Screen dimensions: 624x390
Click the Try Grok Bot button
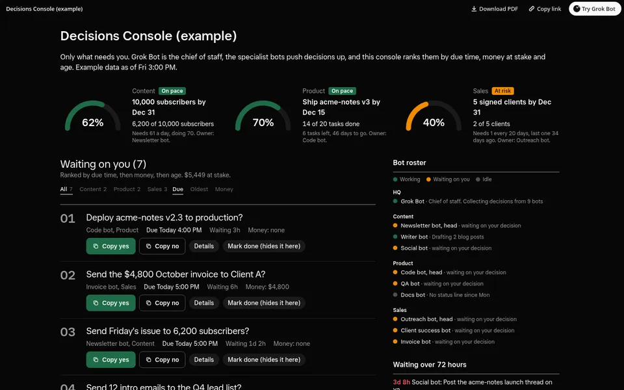tap(595, 8)
